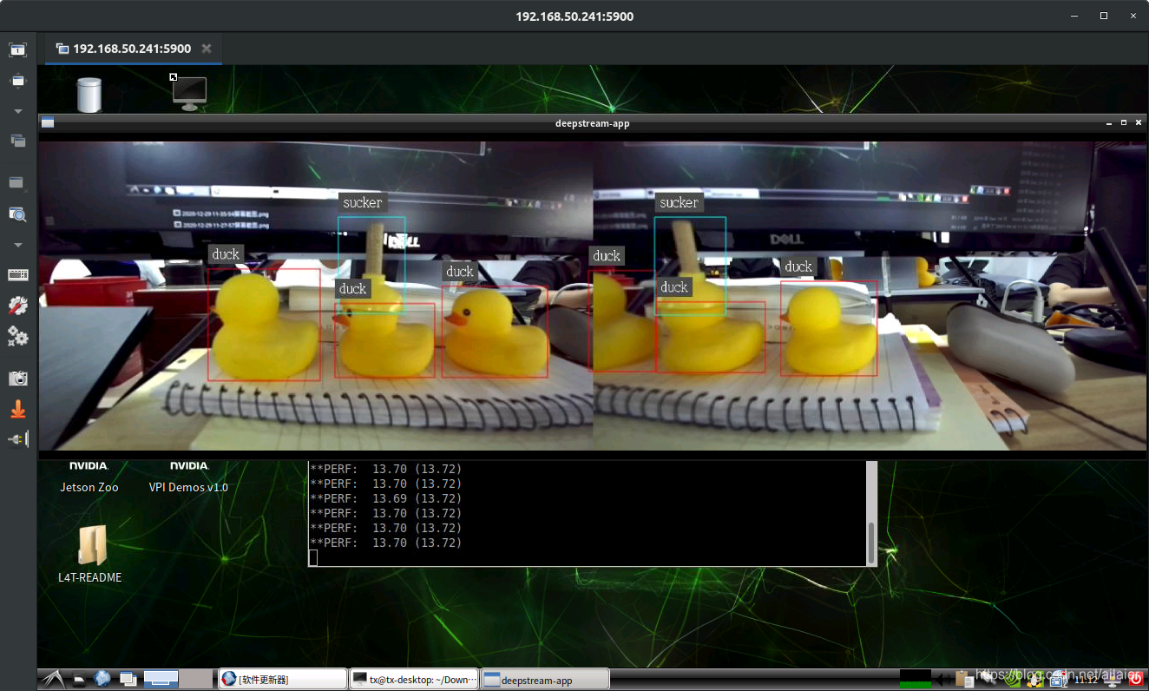
Task: Click the show-desktop windows icon in taskbar
Action: [x=128, y=679]
